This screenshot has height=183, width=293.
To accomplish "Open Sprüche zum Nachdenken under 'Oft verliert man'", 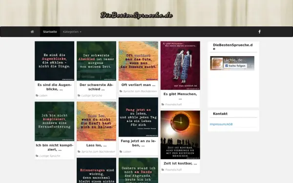I will pyautogui.click(x=140, y=91).
